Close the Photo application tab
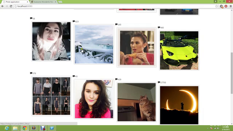The height and width of the screenshot is (131, 233). [x=28, y=2]
